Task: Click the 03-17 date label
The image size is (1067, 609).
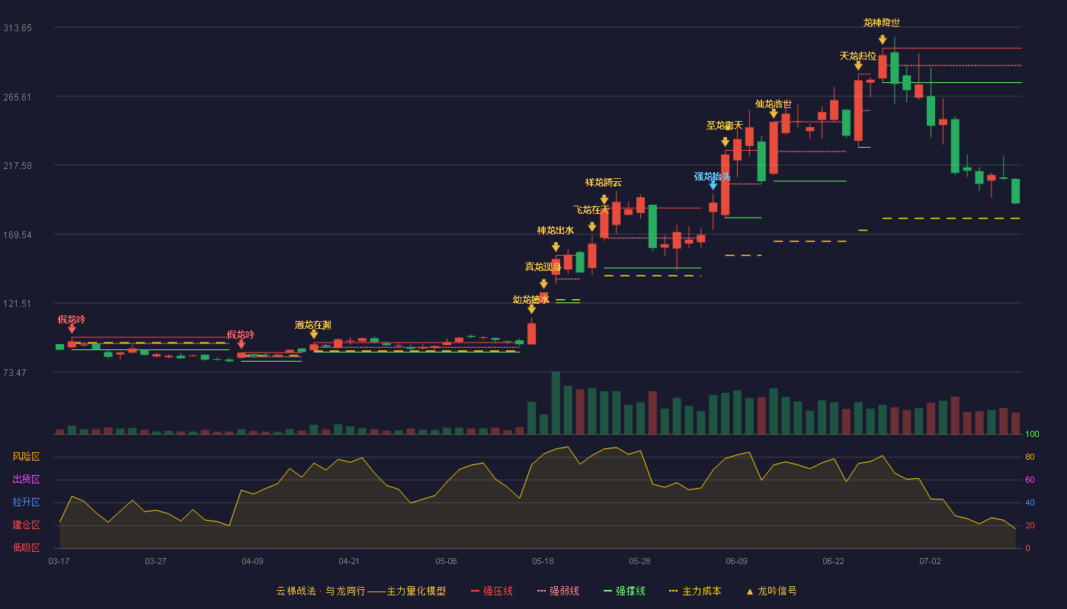Action: [59, 561]
